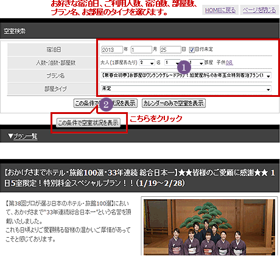This screenshot has width=280, height=256.
Task: Click the HOMEに戻る link
Action: (x=220, y=10)
